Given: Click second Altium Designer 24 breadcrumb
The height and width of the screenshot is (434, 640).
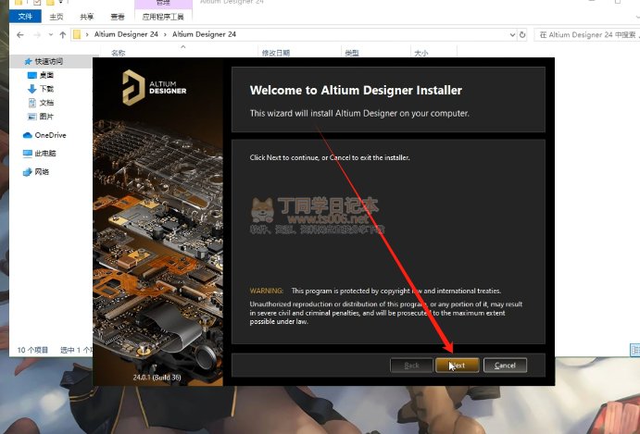Looking at the screenshot, I should click(x=204, y=34).
